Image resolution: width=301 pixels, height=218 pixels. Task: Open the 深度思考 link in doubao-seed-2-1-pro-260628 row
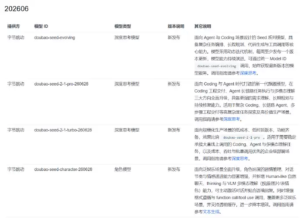click(x=232, y=119)
